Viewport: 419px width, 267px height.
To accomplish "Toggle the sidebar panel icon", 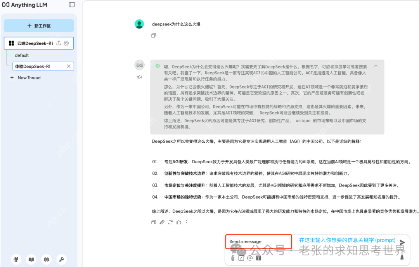I will pyautogui.click(x=72, y=5).
